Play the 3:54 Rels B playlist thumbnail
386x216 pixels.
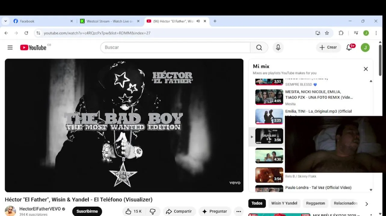pyautogui.click(x=269, y=175)
